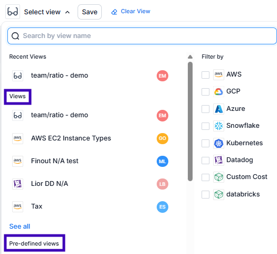The height and width of the screenshot is (254, 277).
Task: Click the Datadog icon beside Lior DD N/A
Action: click(x=17, y=184)
